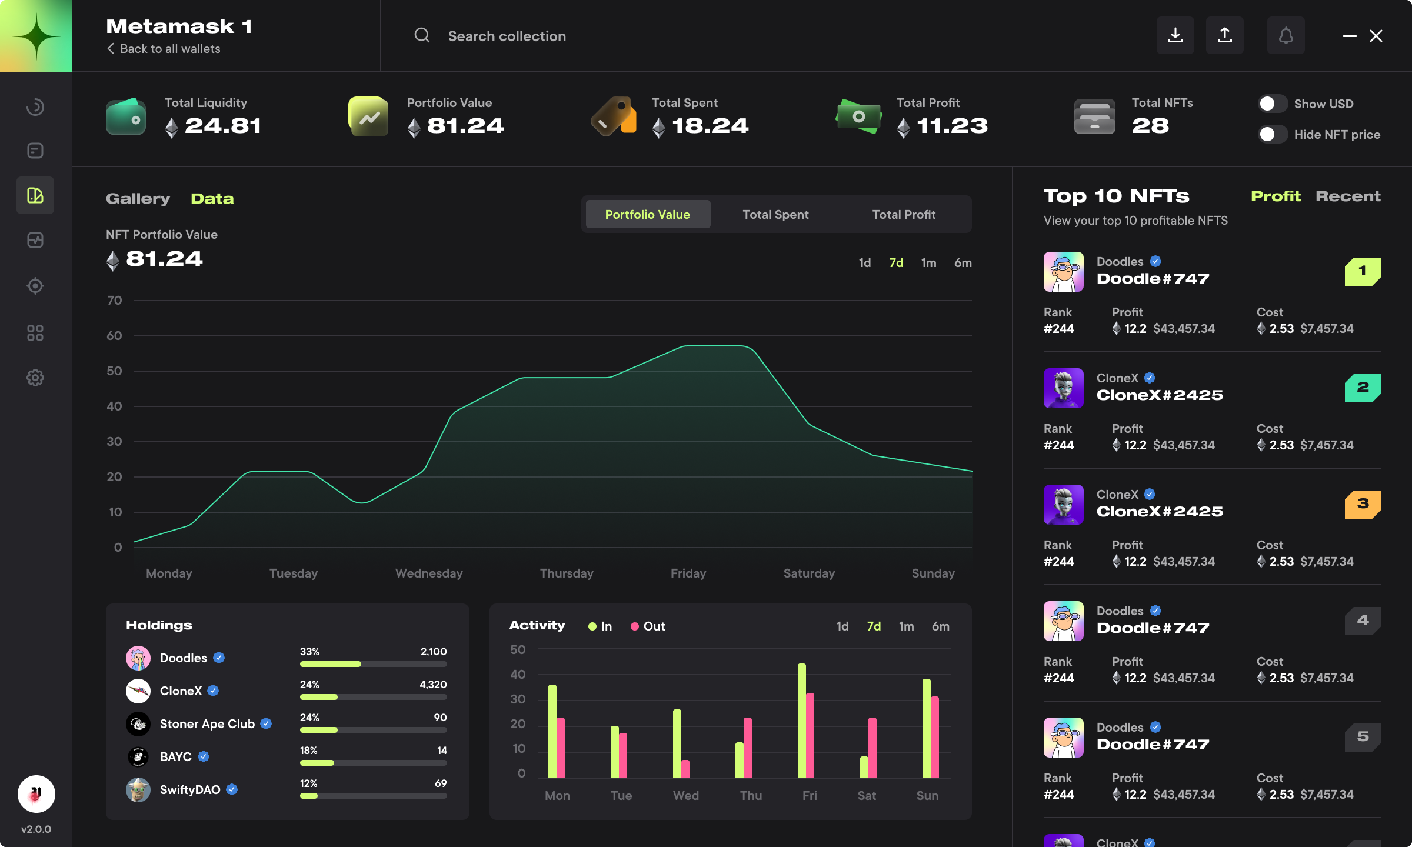Open CloneX#2425 ranked number 2
The image size is (1412, 847).
pyautogui.click(x=1160, y=395)
